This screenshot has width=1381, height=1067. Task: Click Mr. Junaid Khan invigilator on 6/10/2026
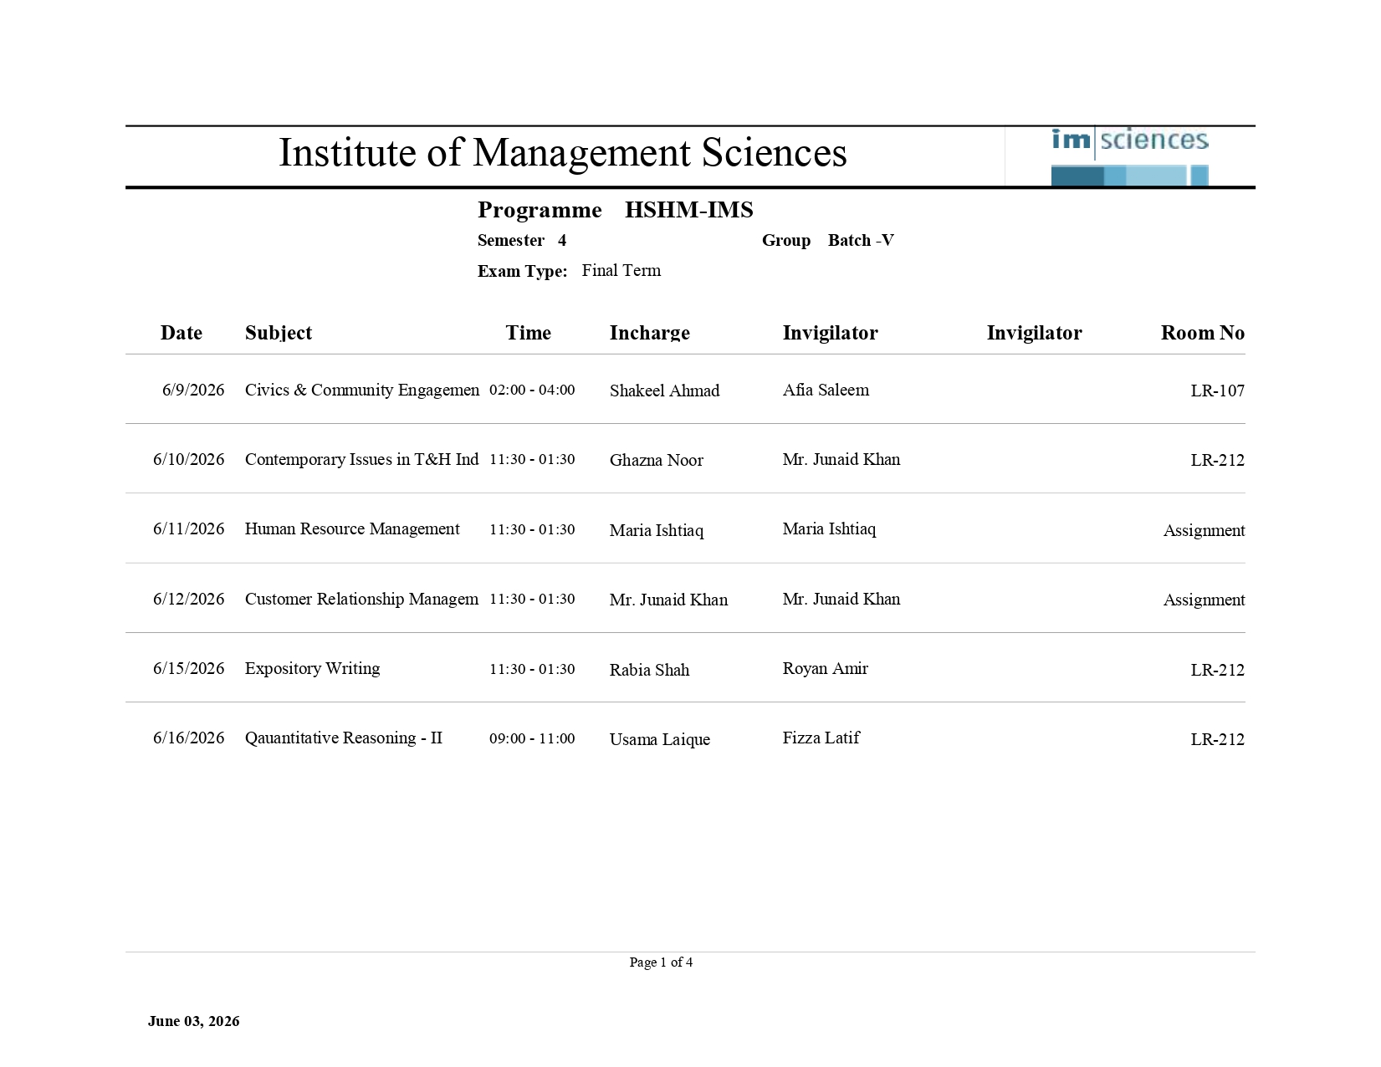pos(841,459)
